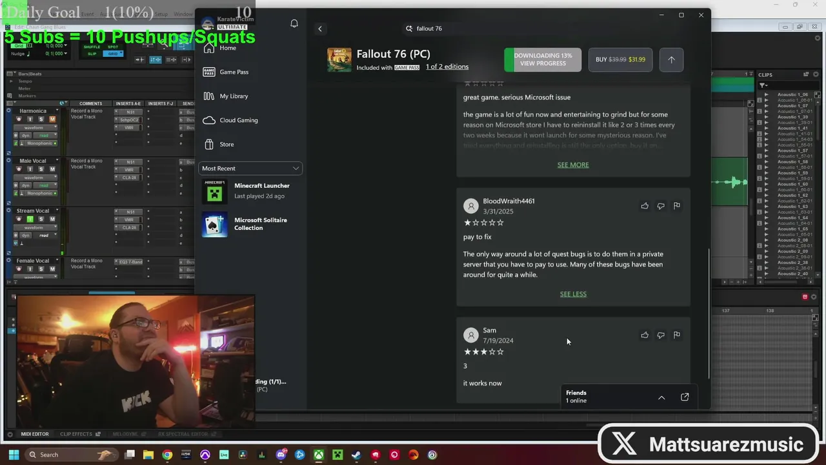Select Acoustic 1_57 clip in Clips list
Viewport: 826px width, 465px height.
click(792, 151)
